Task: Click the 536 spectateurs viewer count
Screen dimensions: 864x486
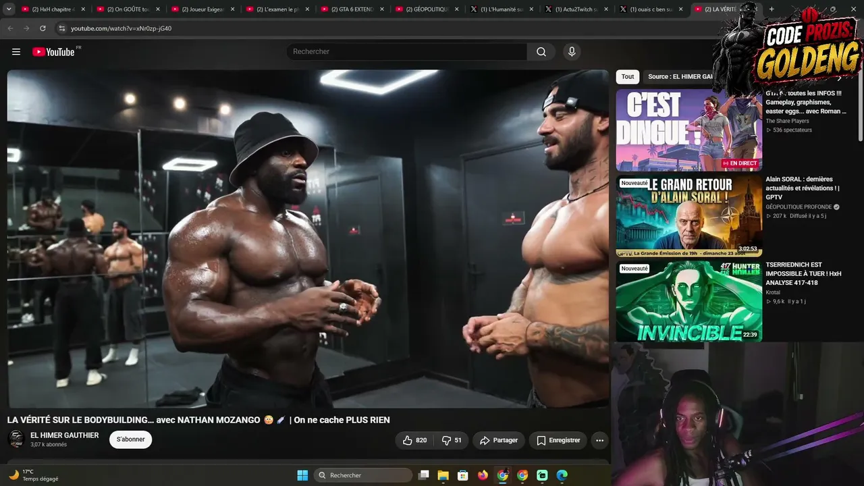Action: pos(792,130)
